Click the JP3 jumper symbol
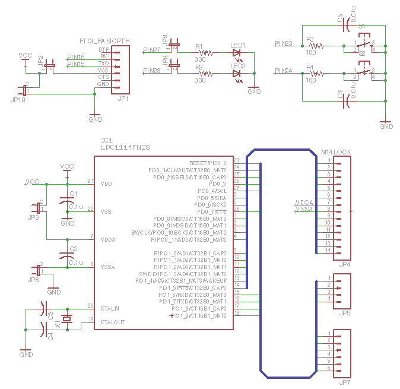The height and width of the screenshot is (389, 400). (x=38, y=208)
